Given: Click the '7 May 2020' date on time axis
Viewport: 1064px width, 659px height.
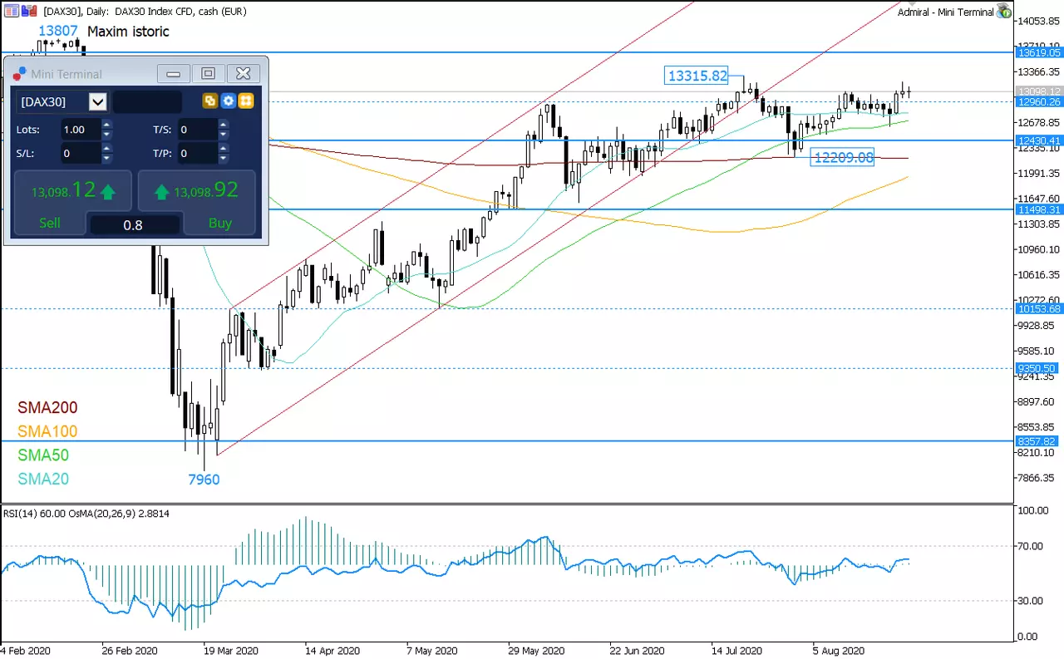Looking at the screenshot, I should coord(432,651).
